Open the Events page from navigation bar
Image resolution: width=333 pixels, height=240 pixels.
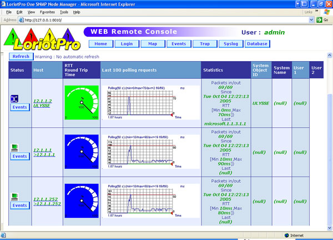[179, 44]
